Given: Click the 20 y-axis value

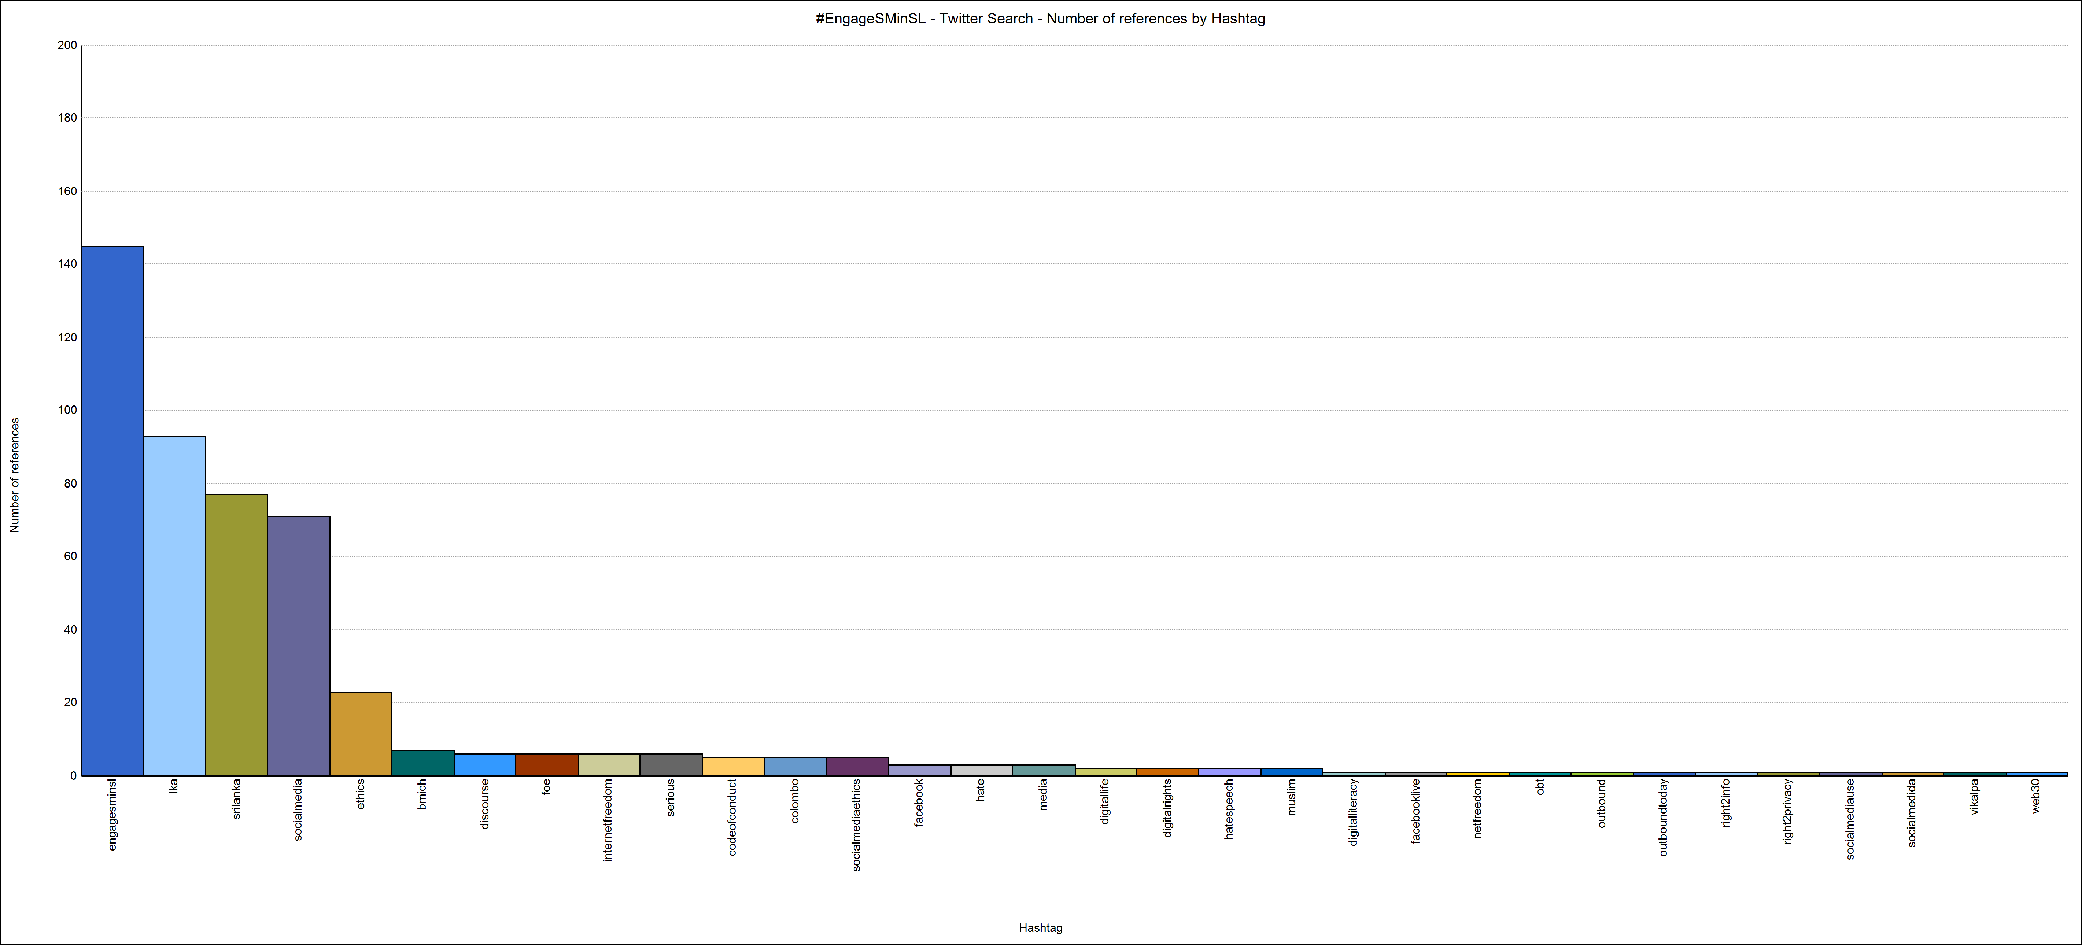Looking at the screenshot, I should coord(71,703).
